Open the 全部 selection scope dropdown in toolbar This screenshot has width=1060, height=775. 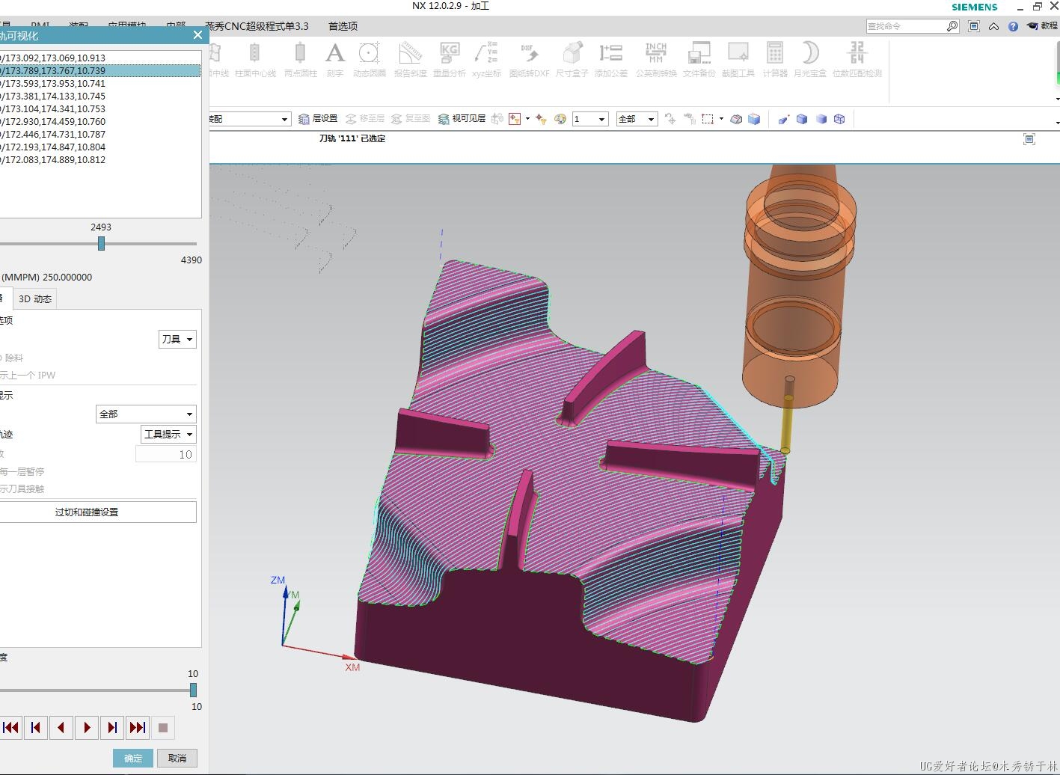coord(637,119)
